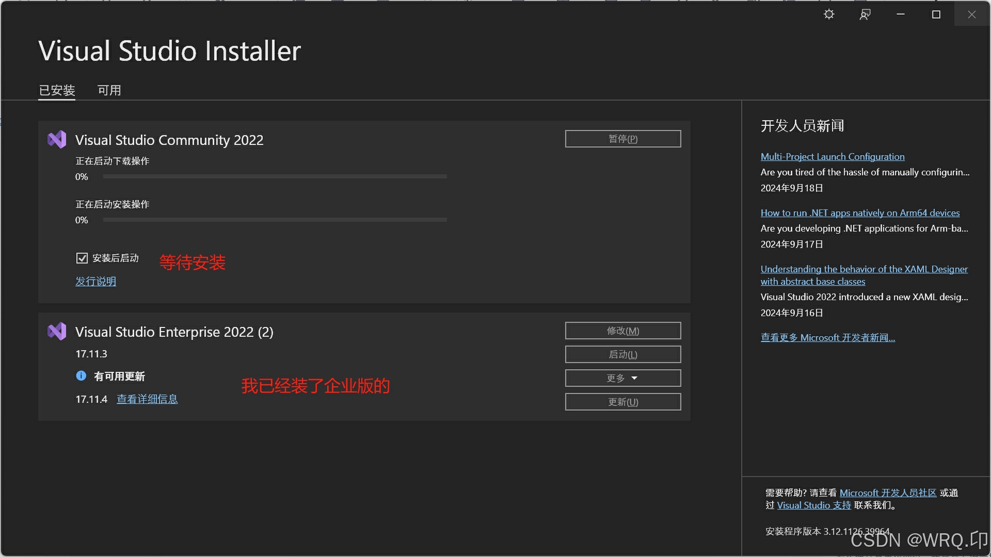This screenshot has width=991, height=557.
Task: Click the send feedback person icon
Action: click(x=865, y=14)
